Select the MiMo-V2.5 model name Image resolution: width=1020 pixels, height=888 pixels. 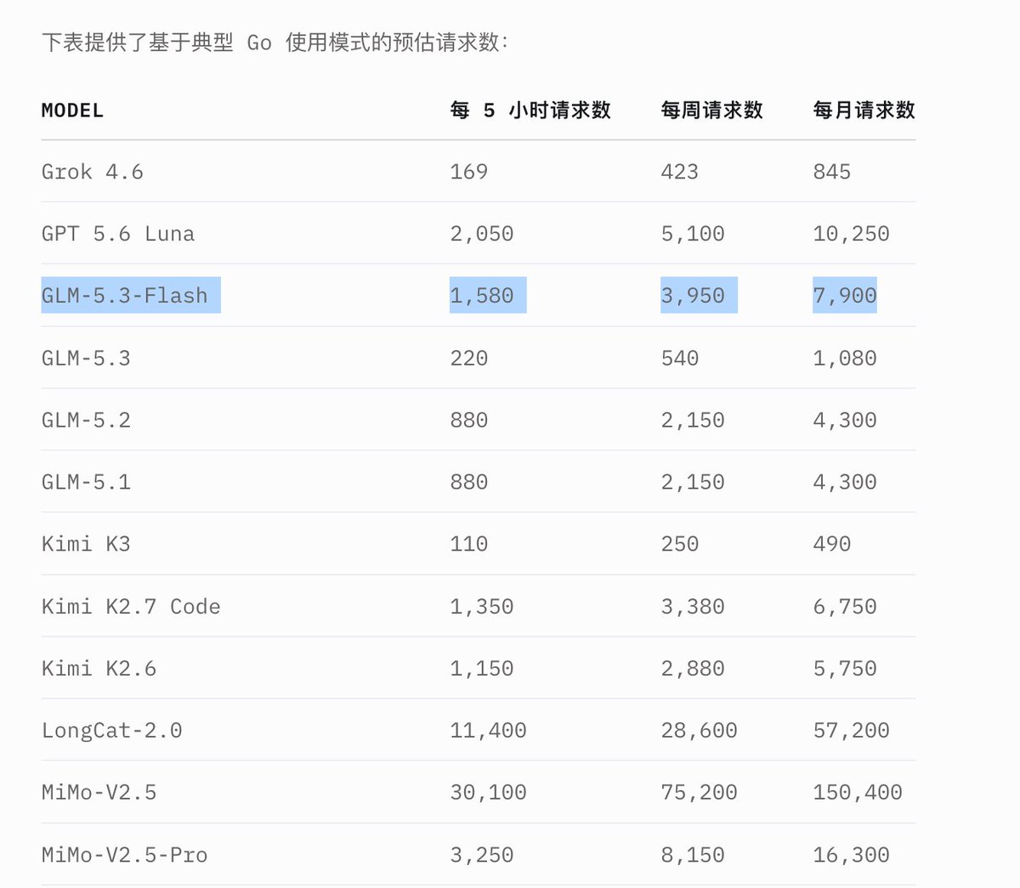pos(99,793)
